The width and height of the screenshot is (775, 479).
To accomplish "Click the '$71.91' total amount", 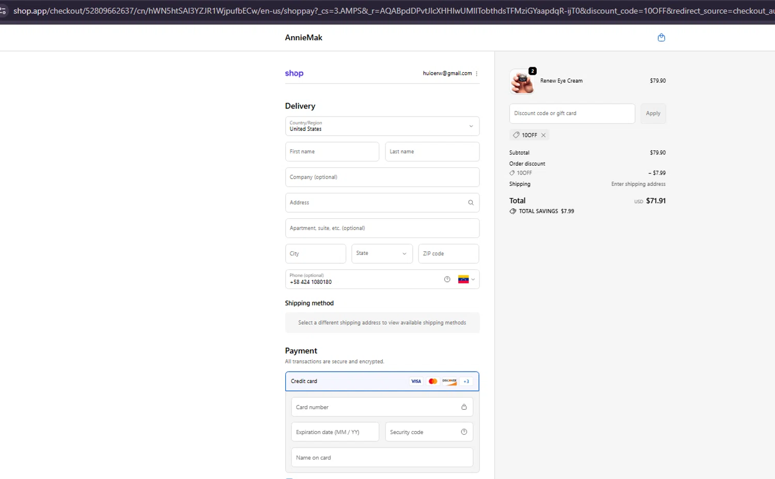I will tap(656, 201).
